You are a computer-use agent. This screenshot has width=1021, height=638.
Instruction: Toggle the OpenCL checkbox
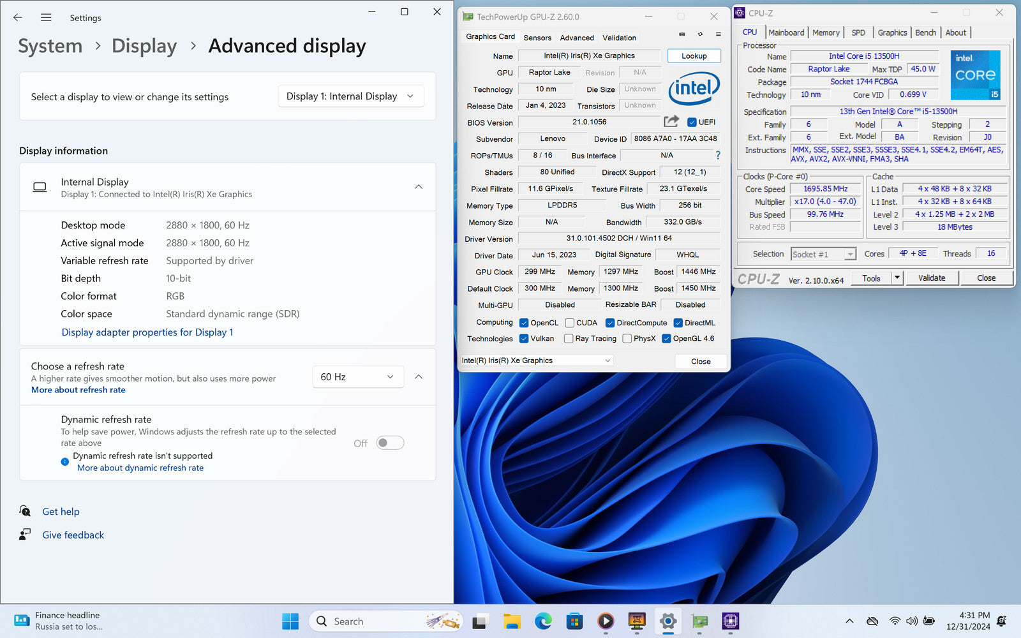524,323
